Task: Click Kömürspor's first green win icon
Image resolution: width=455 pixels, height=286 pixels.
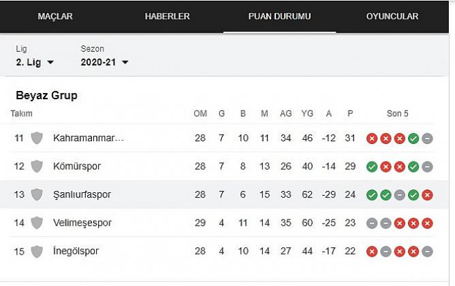Action: [x=372, y=166]
